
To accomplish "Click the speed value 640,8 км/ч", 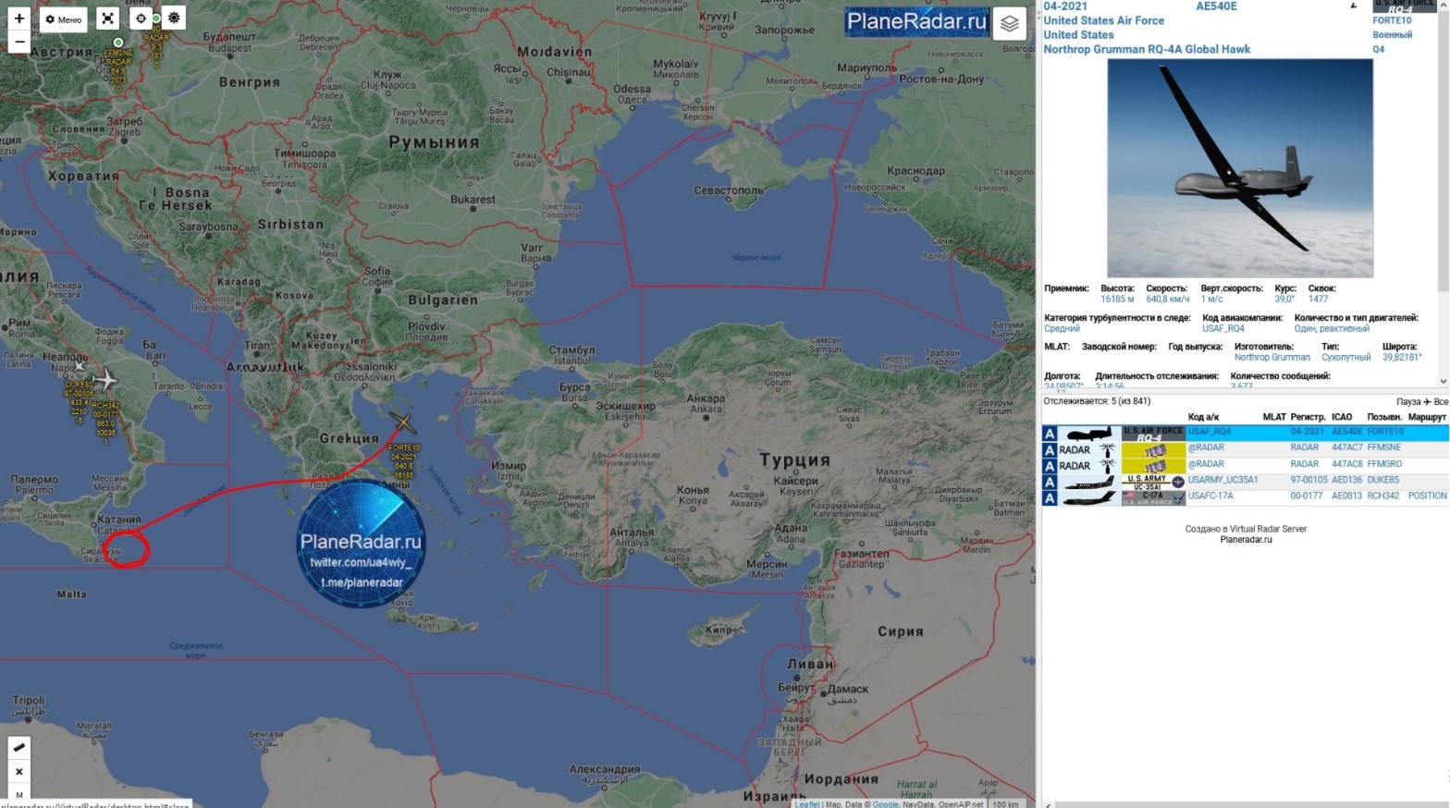I will (1168, 299).
